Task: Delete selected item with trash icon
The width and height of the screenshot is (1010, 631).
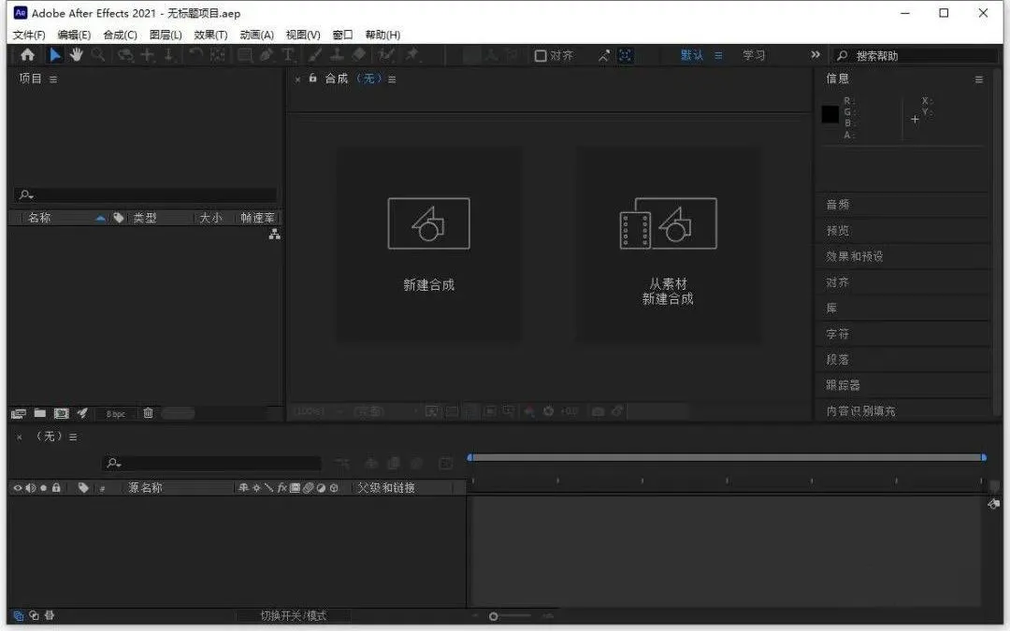Action: click(148, 413)
